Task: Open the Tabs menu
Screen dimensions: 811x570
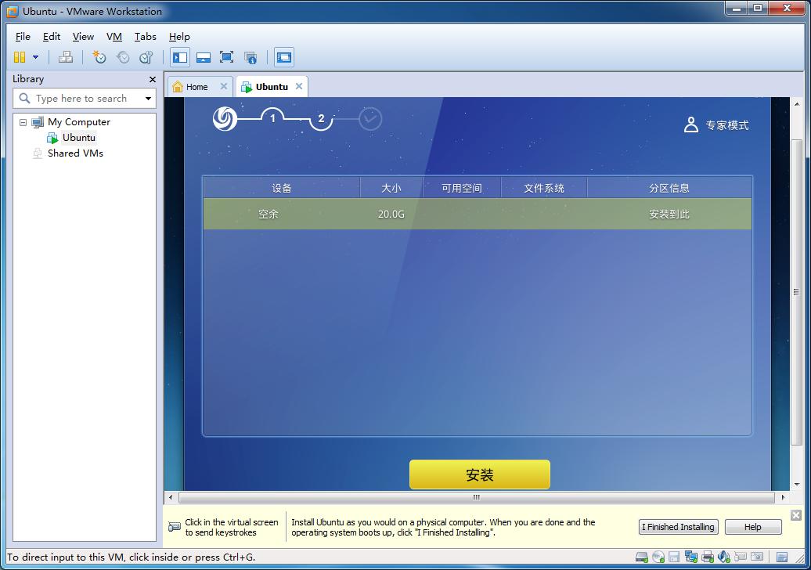Action: click(146, 37)
